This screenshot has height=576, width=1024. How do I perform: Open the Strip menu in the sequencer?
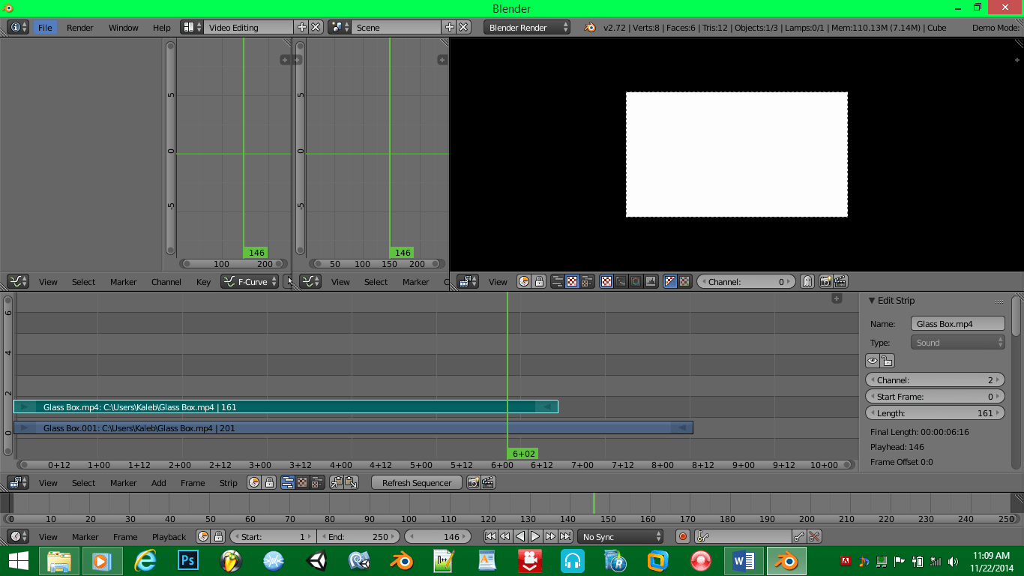[x=228, y=482]
